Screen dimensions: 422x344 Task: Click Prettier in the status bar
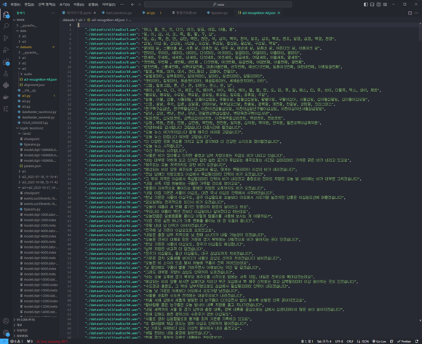(404, 341)
